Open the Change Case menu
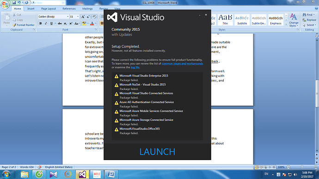 click(77, 24)
